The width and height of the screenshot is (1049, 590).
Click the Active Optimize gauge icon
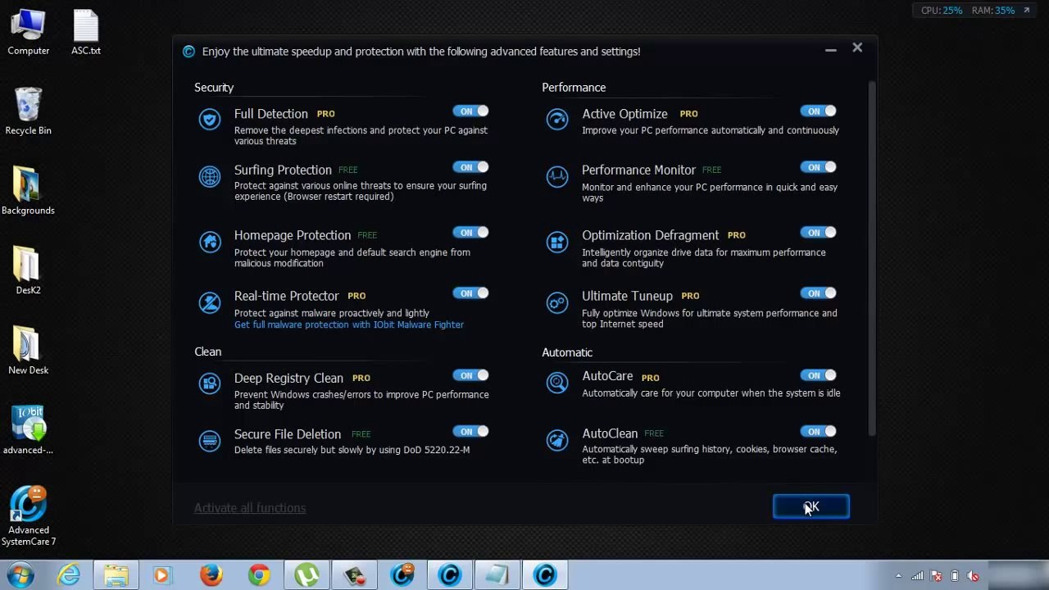(557, 120)
